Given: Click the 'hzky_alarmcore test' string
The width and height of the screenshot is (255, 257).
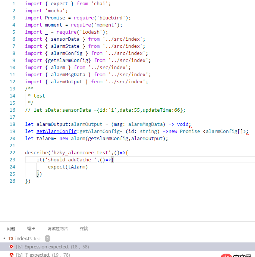Looking at the screenshot, I should [81, 152].
